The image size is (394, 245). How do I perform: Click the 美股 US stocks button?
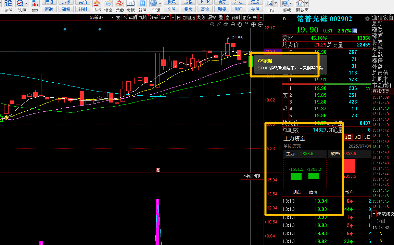coord(255,9)
